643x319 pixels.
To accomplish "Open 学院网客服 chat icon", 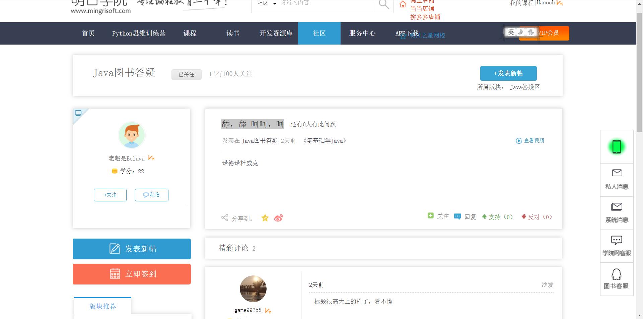I will [617, 240].
